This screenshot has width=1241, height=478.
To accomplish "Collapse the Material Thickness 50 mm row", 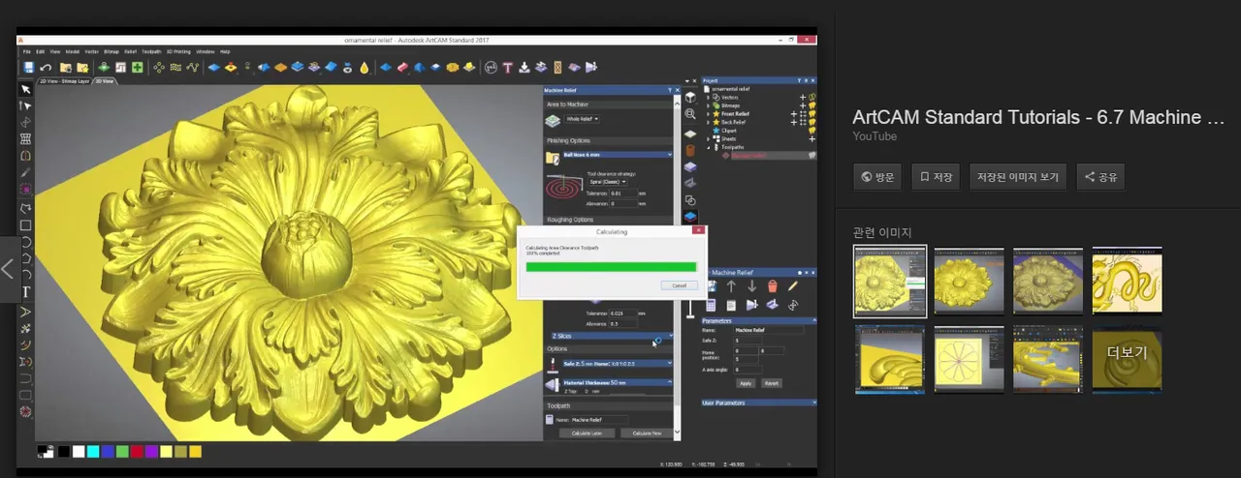I will click(670, 382).
